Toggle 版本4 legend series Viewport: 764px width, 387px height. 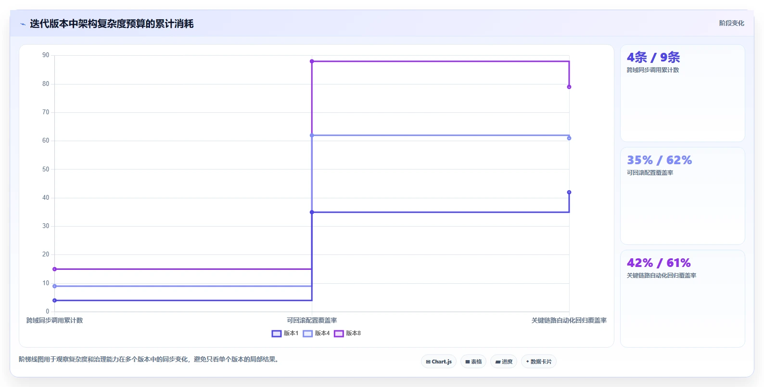coord(317,333)
